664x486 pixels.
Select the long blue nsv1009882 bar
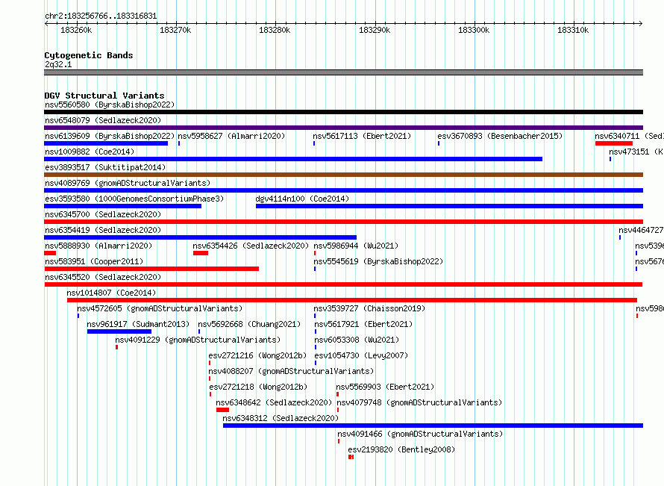click(293, 159)
